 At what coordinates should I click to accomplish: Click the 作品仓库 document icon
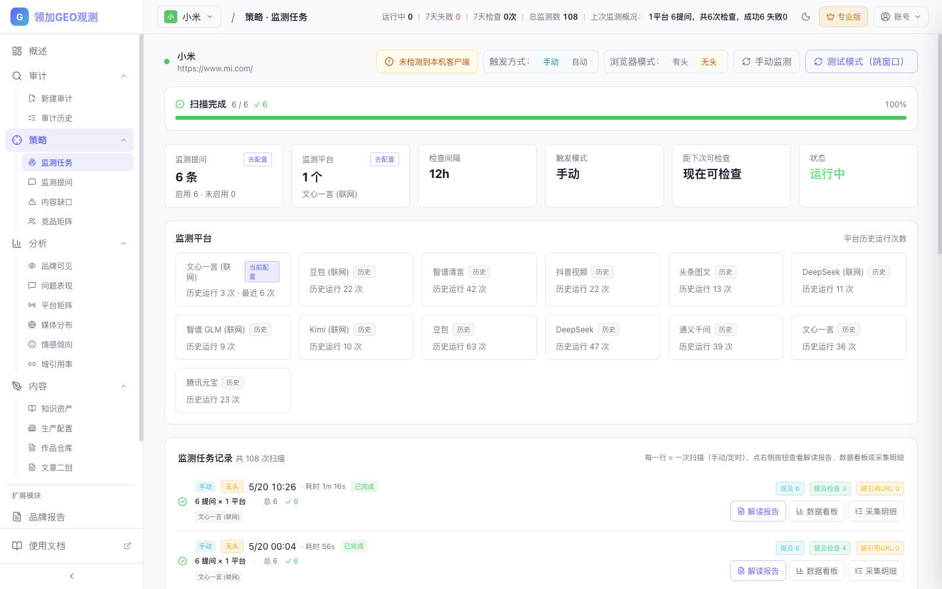[x=32, y=448]
